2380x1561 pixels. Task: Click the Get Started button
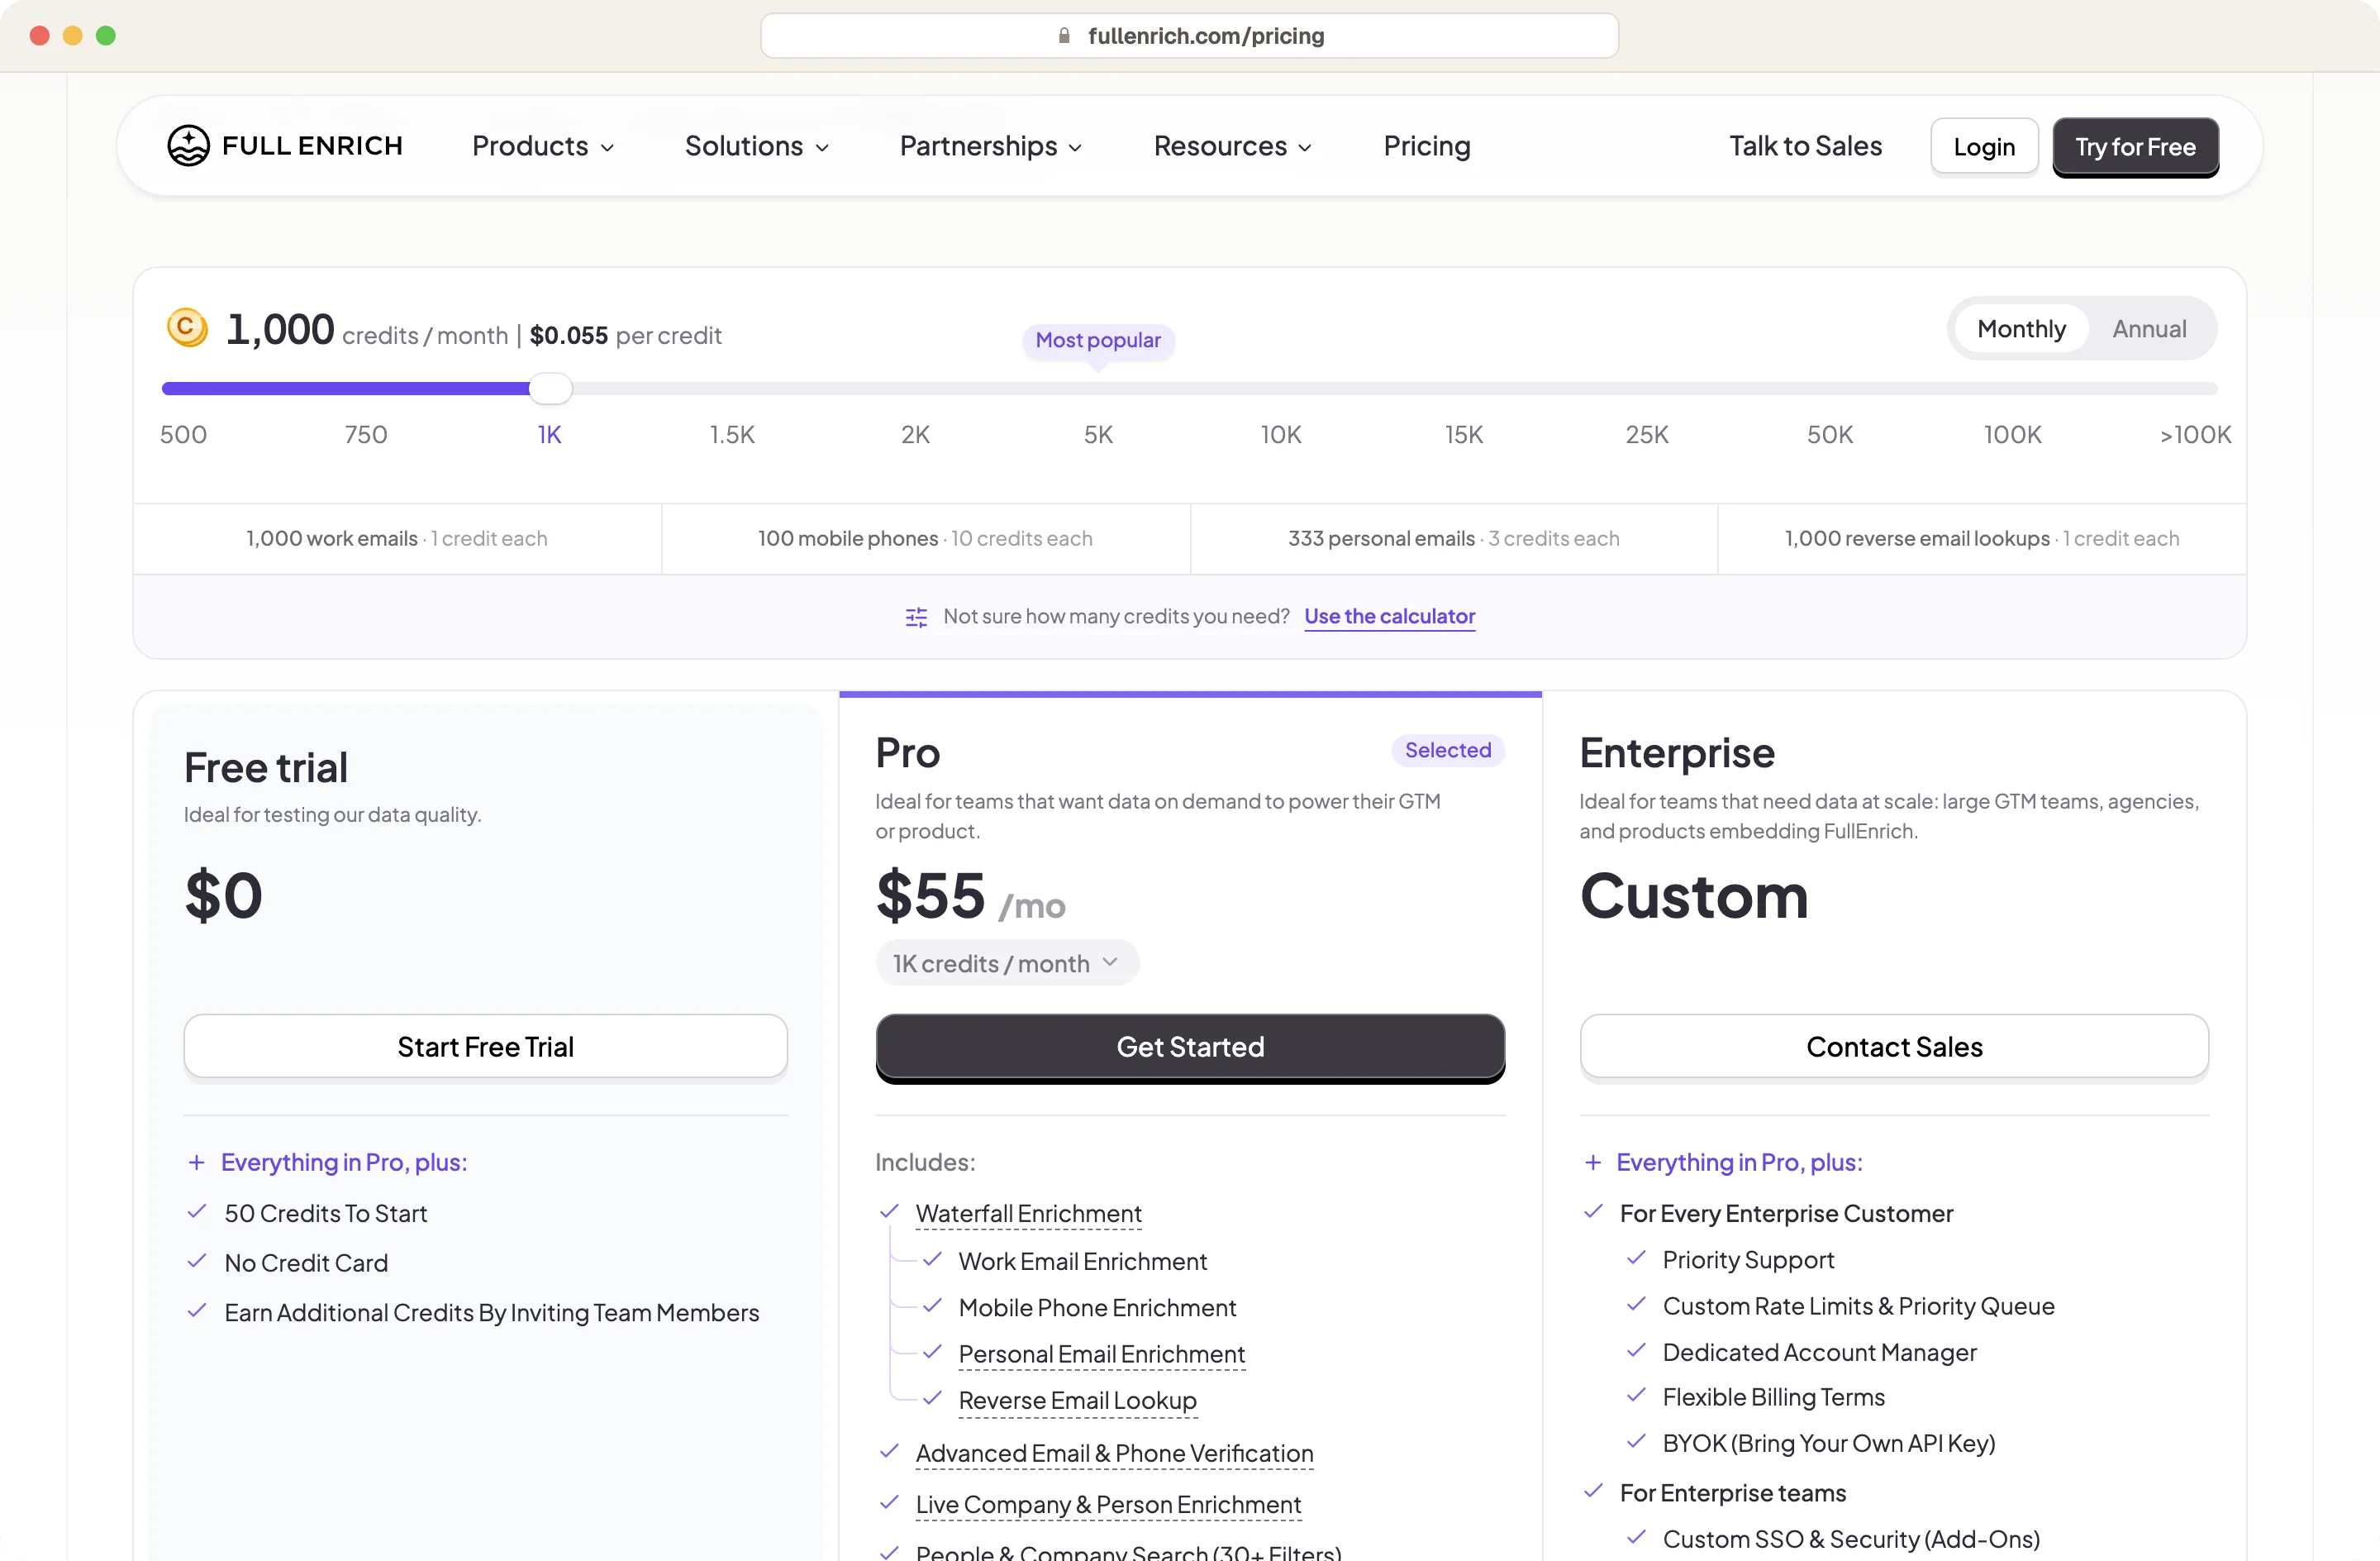point(1190,1047)
